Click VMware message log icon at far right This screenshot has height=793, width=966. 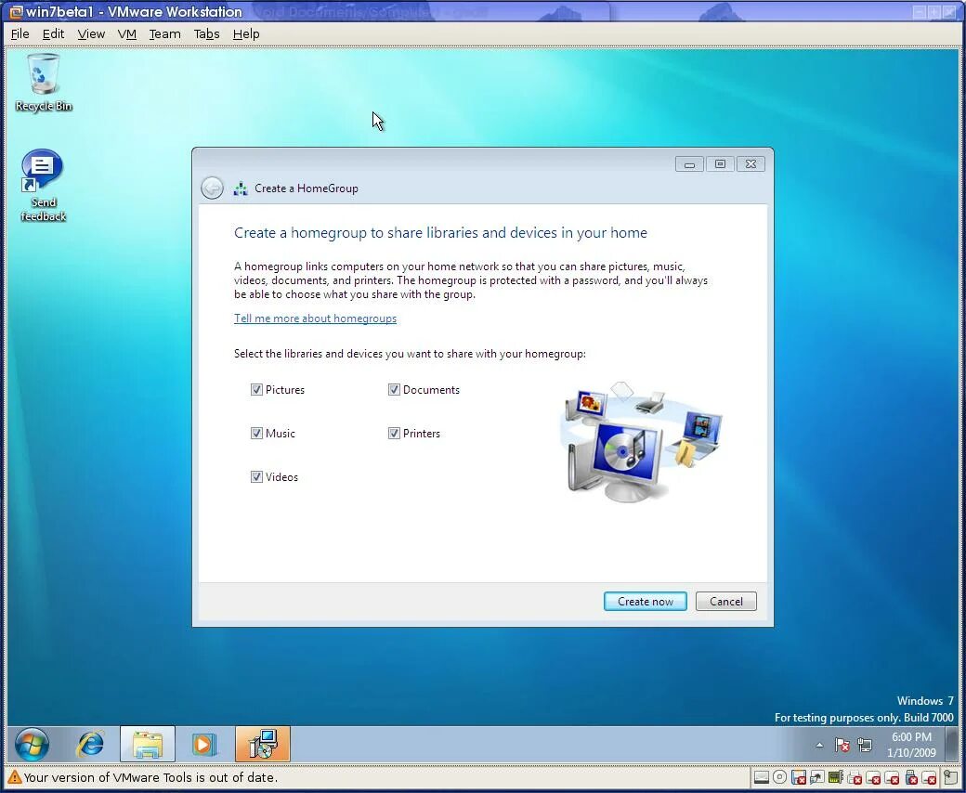coord(950,777)
